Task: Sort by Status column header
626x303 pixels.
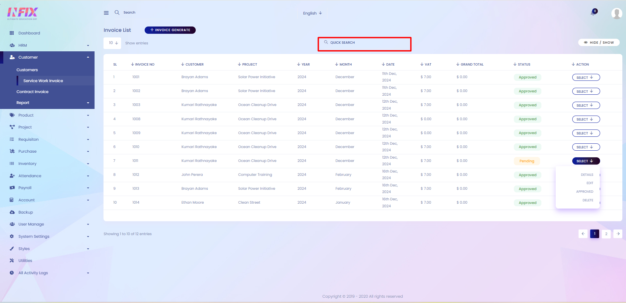Action: (x=522, y=64)
